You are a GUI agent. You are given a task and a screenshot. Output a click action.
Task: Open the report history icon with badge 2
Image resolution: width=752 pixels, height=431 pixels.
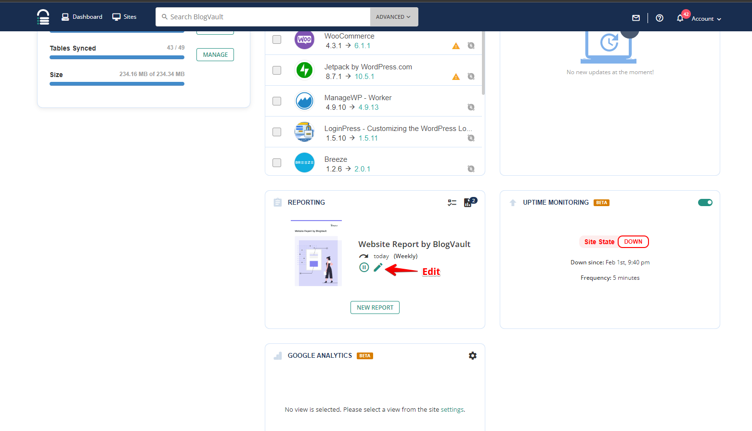(x=469, y=202)
